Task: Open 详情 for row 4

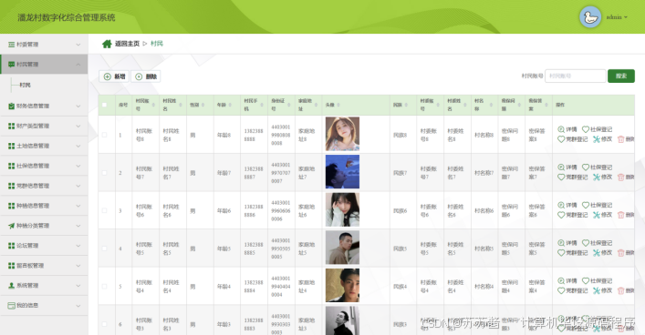Action: pos(567,243)
